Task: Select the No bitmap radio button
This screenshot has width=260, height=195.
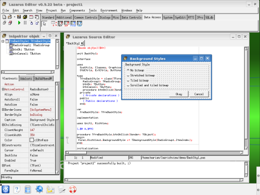Action: 136,70
